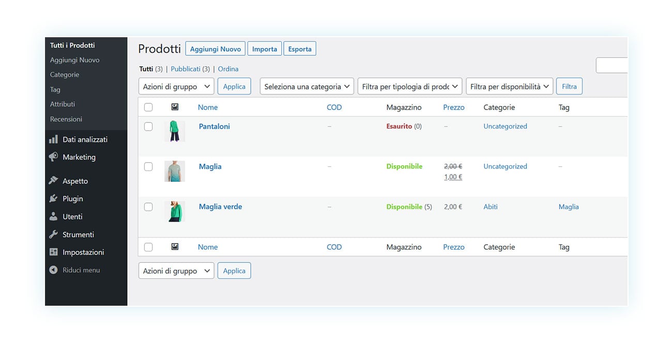Click the Plugin plug icon
672x345 pixels.
point(53,198)
